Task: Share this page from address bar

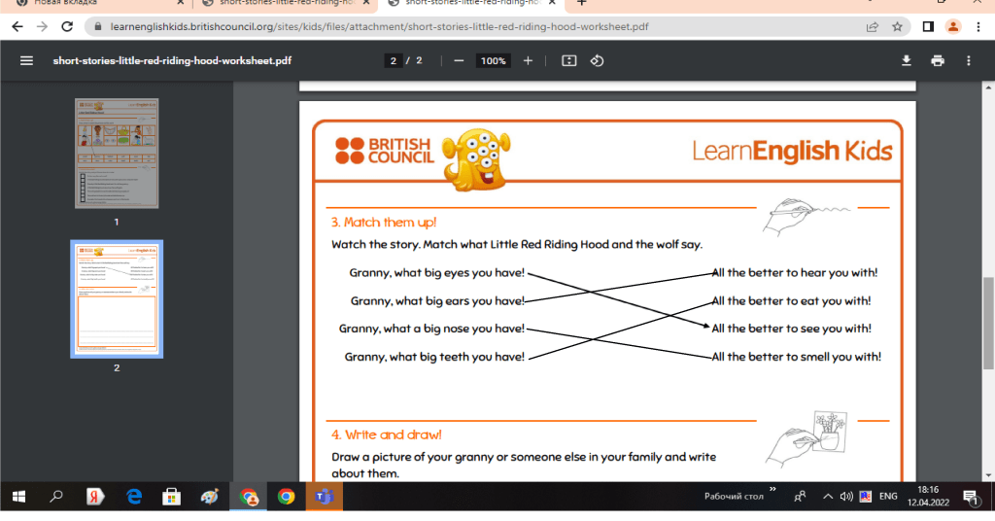Action: coord(873,26)
